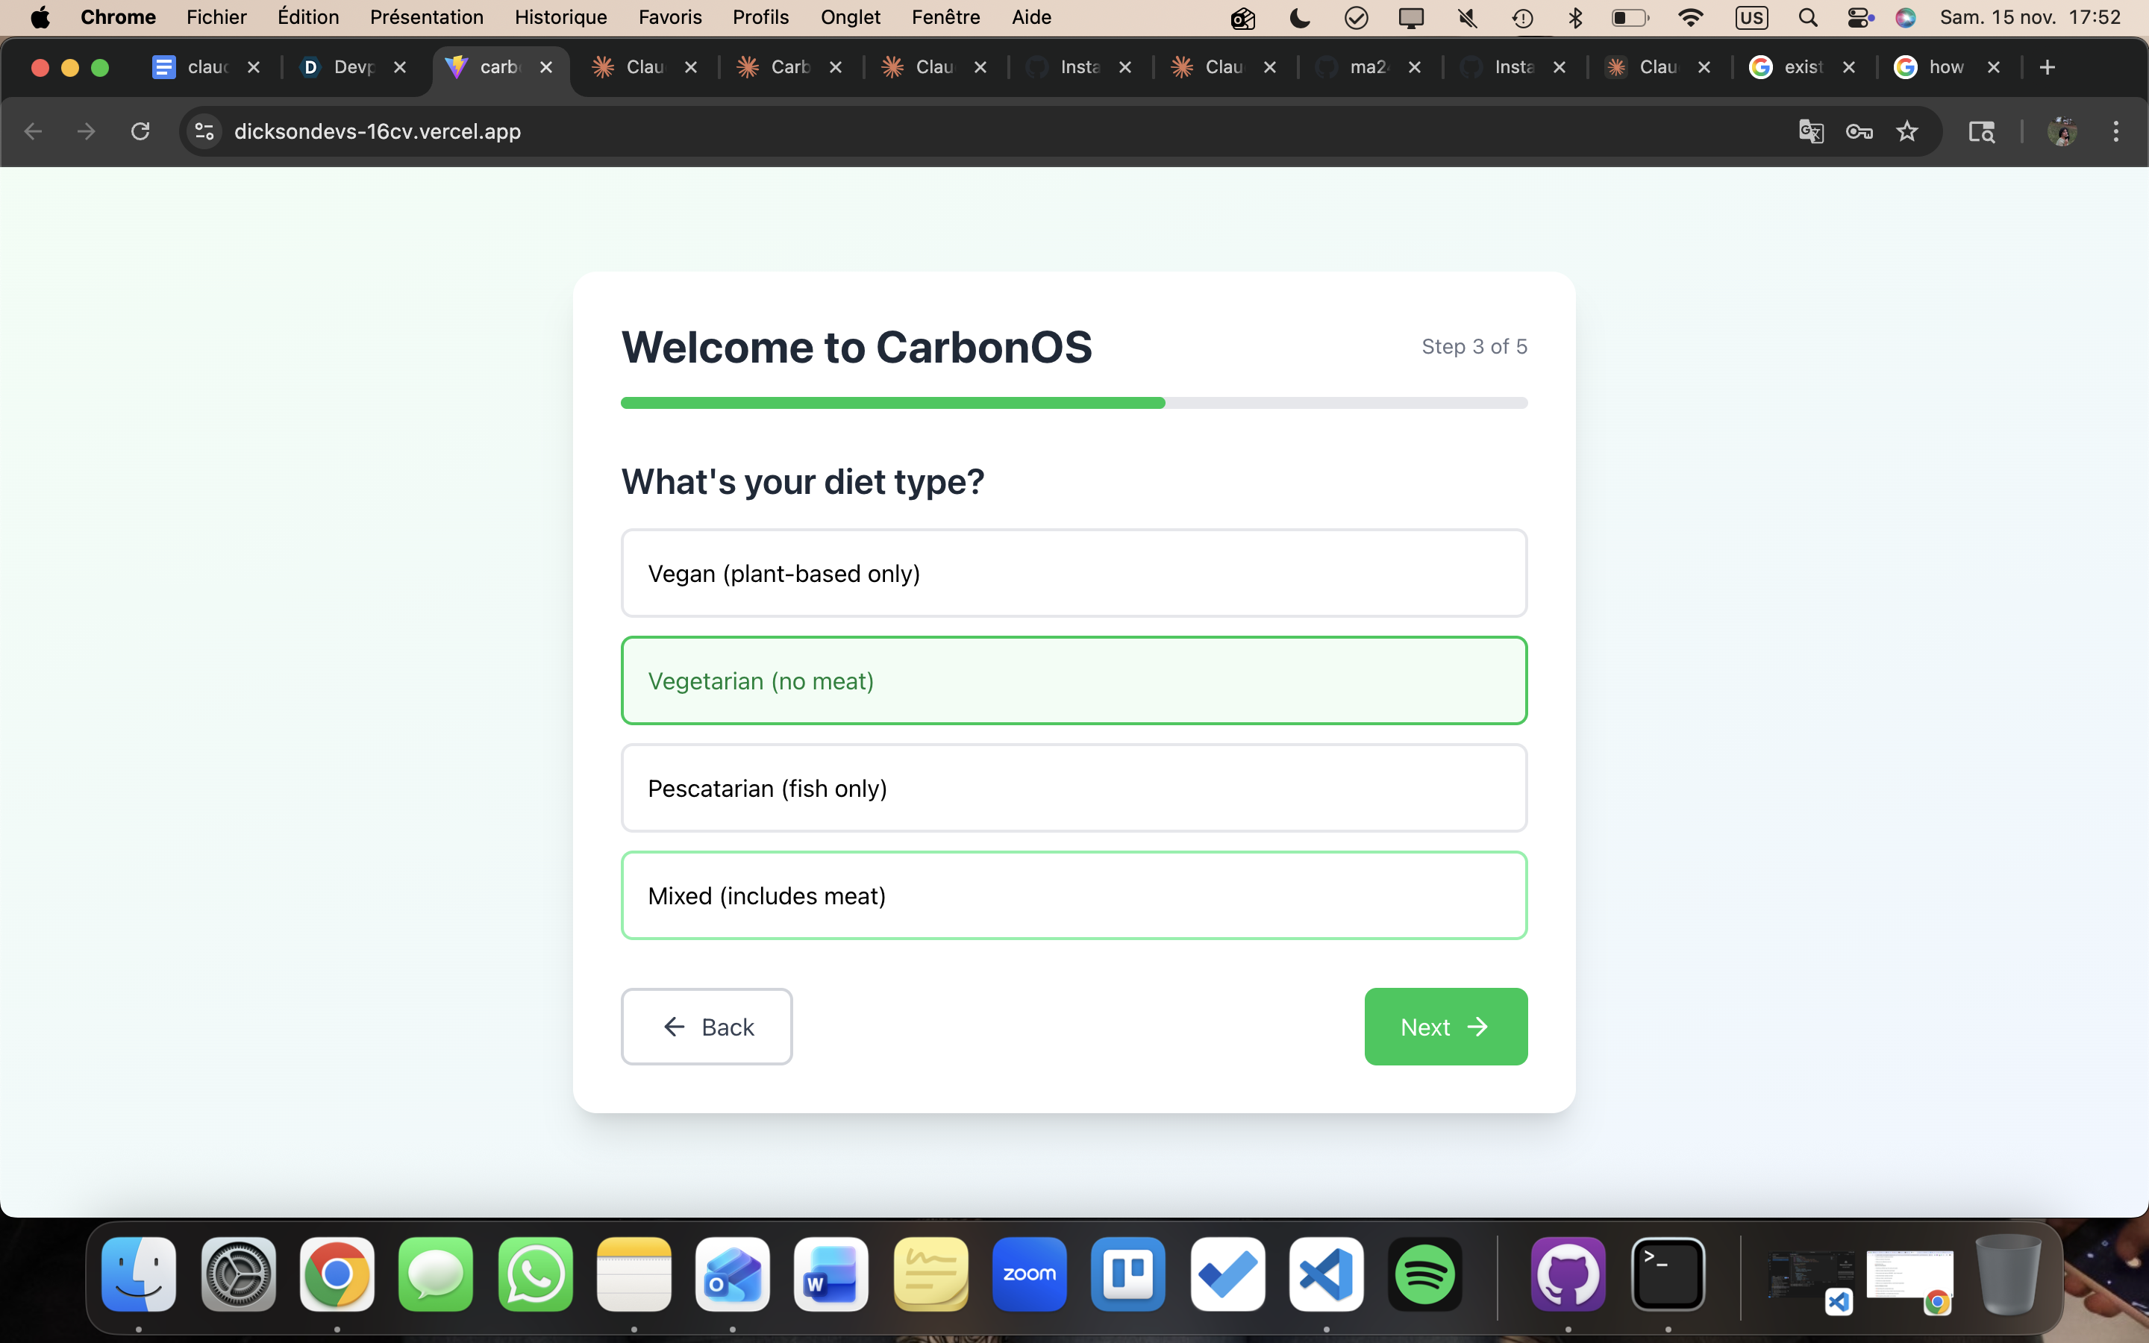Open Trello in the dock

pos(1127,1274)
